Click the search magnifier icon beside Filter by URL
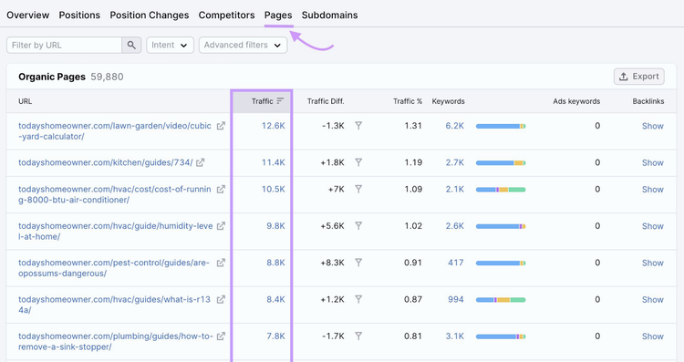 pyautogui.click(x=131, y=45)
